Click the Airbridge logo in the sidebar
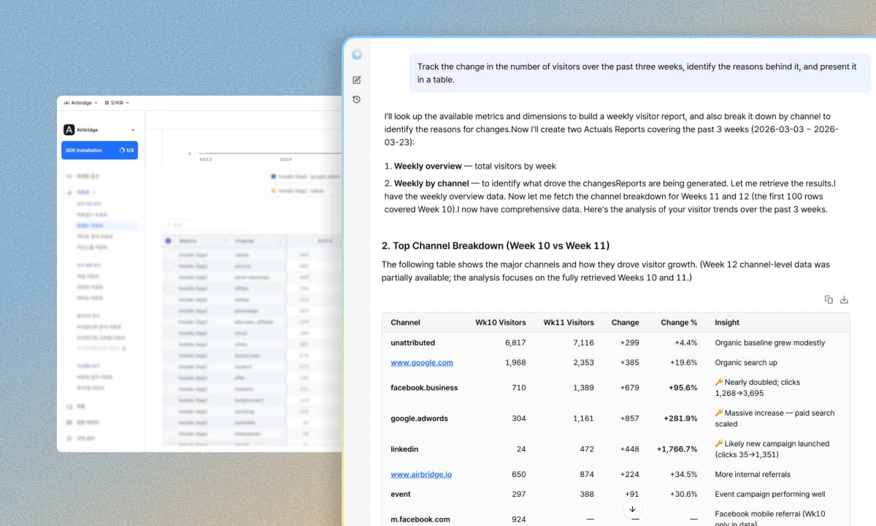This screenshot has width=876, height=526. pos(68,129)
